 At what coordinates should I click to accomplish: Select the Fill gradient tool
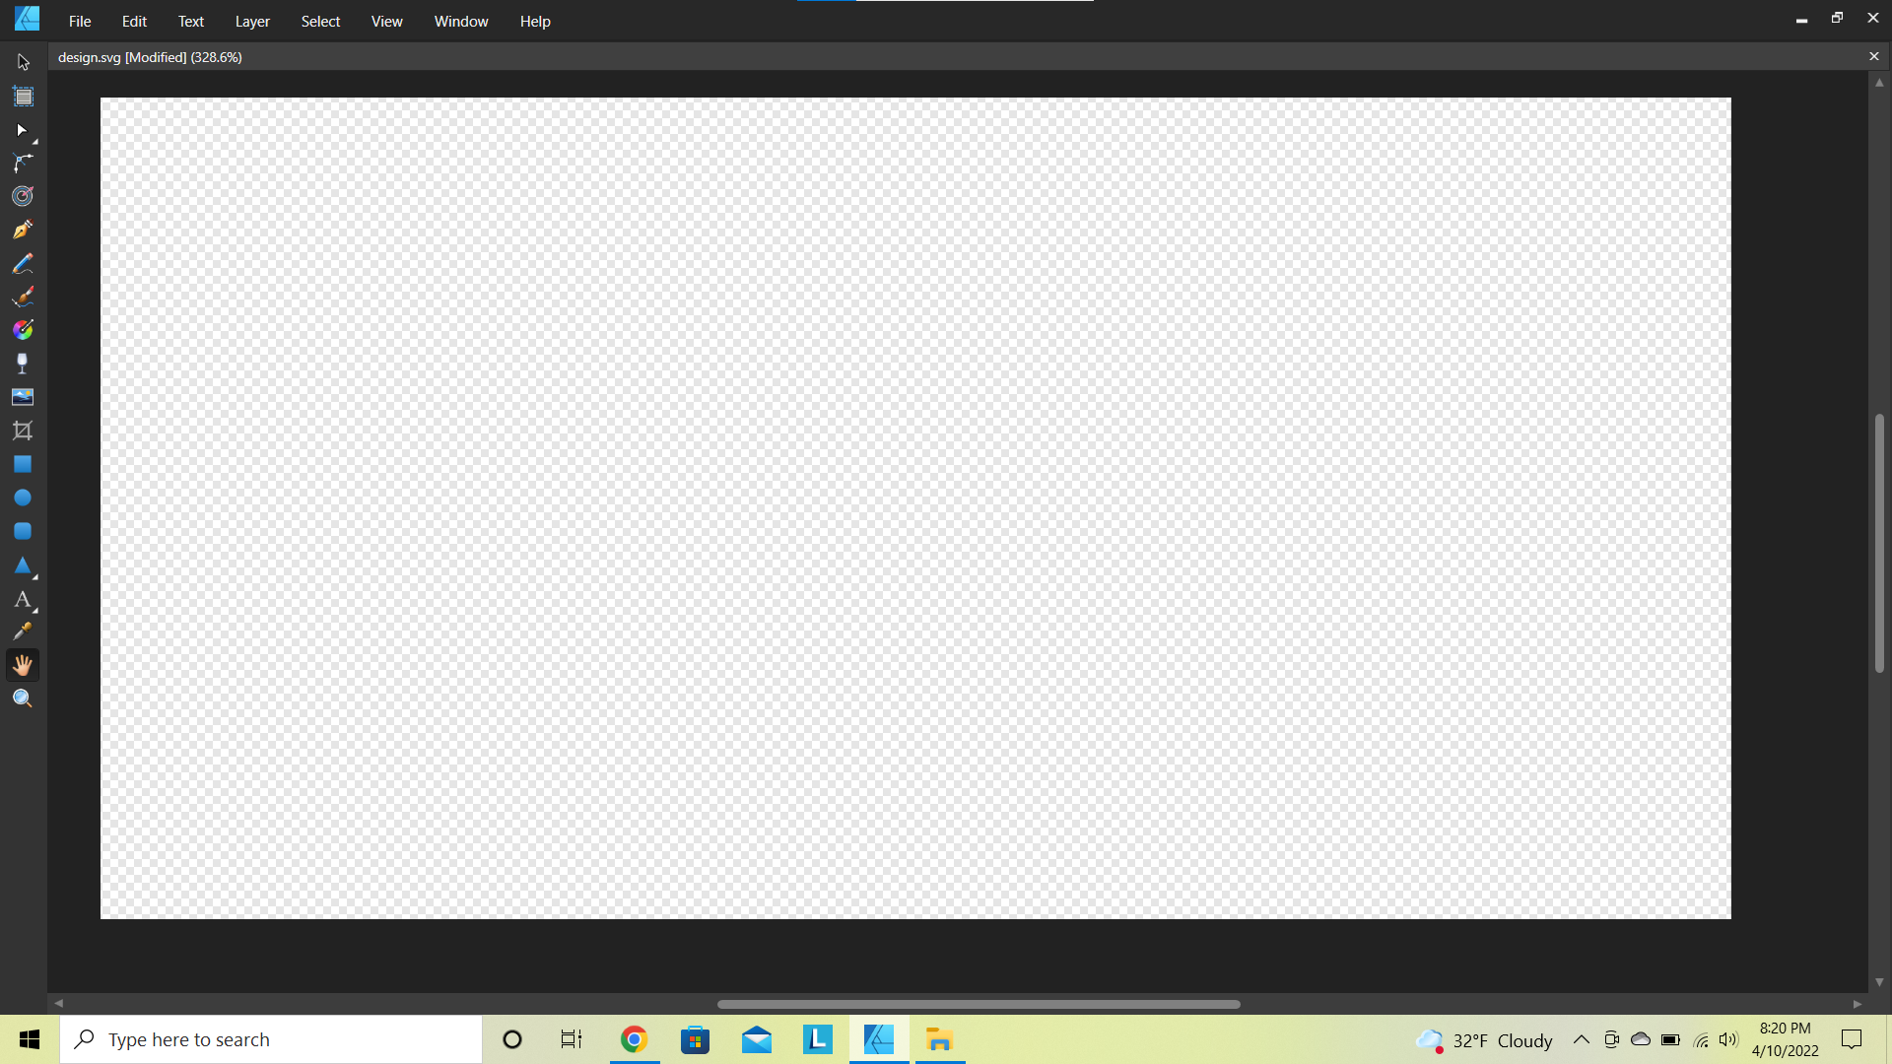point(23,330)
